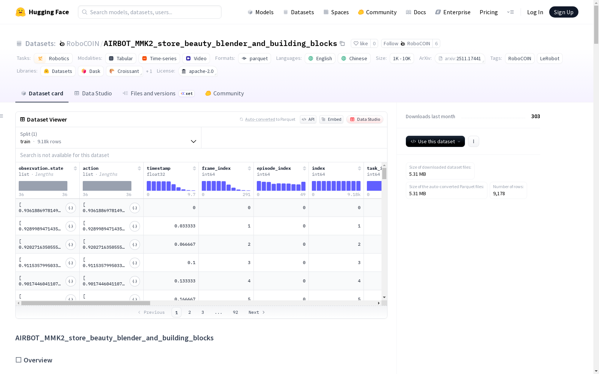The height and width of the screenshot is (374, 599).
Task: Click Auto-converted to Parquet link
Action: point(270,119)
